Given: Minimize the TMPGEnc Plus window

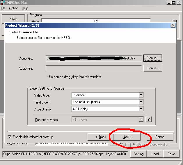Looking at the screenshot, I should (x=169, y=3).
